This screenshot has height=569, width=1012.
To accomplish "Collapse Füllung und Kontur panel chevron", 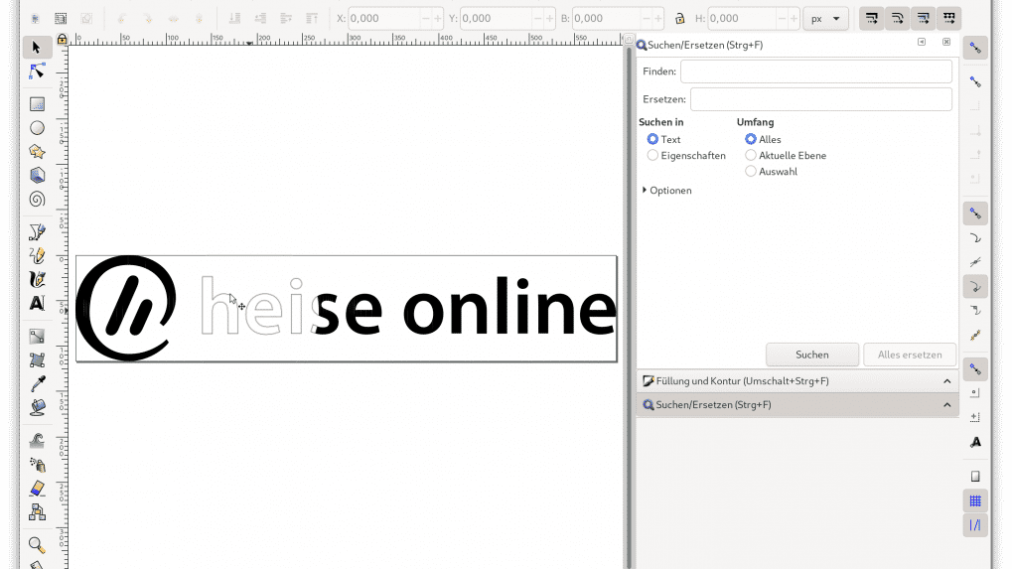I will 946,381.
